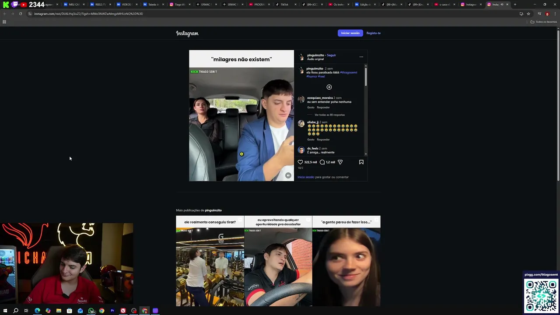
Task: Follow pinguimzito with the Seguir link
Action: pyautogui.click(x=332, y=55)
